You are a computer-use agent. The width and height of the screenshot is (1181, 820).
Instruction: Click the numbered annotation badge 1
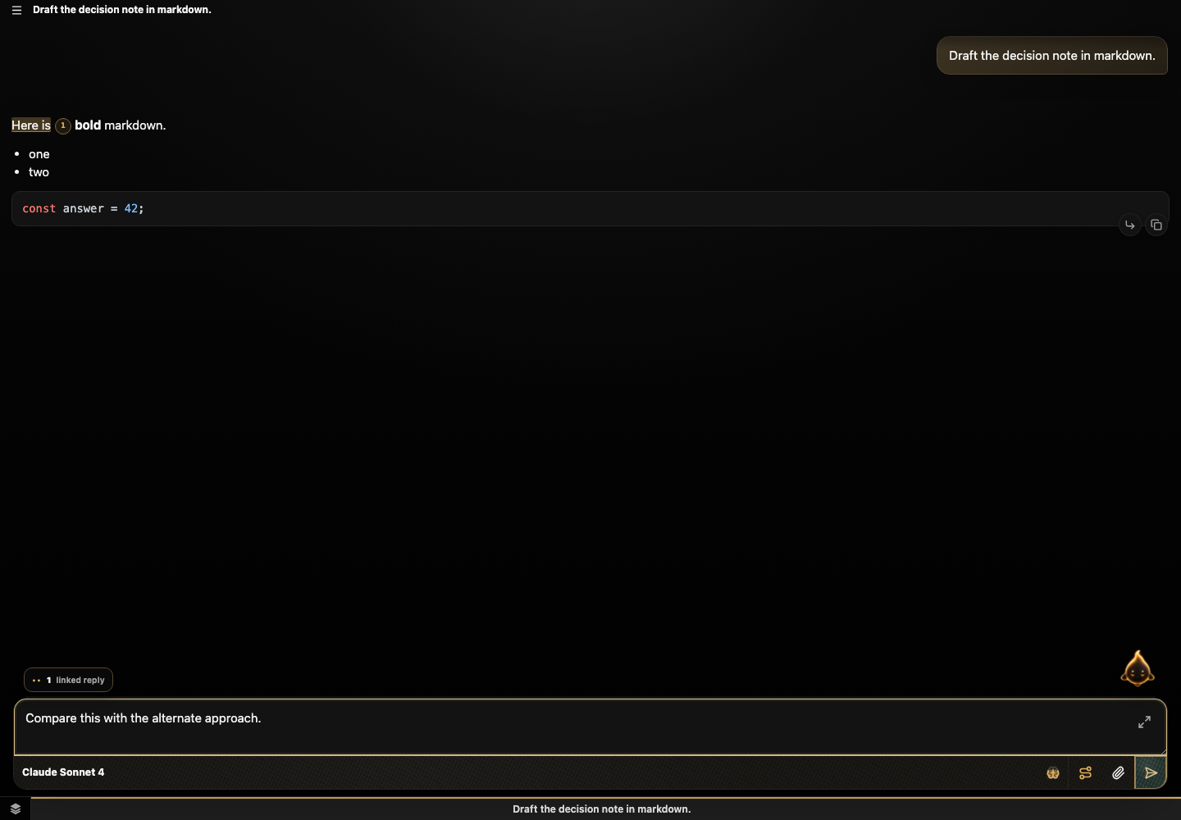click(x=62, y=125)
